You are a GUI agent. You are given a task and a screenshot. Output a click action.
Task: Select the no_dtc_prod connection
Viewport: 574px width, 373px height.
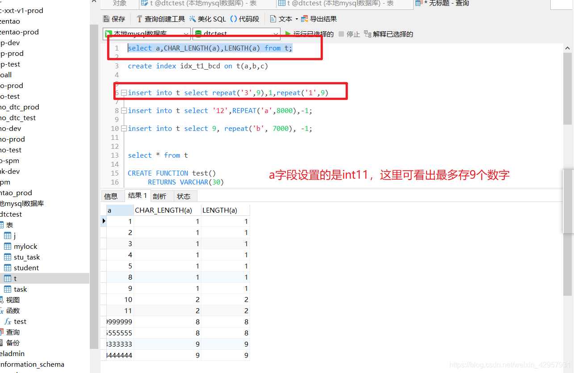[x=20, y=107]
